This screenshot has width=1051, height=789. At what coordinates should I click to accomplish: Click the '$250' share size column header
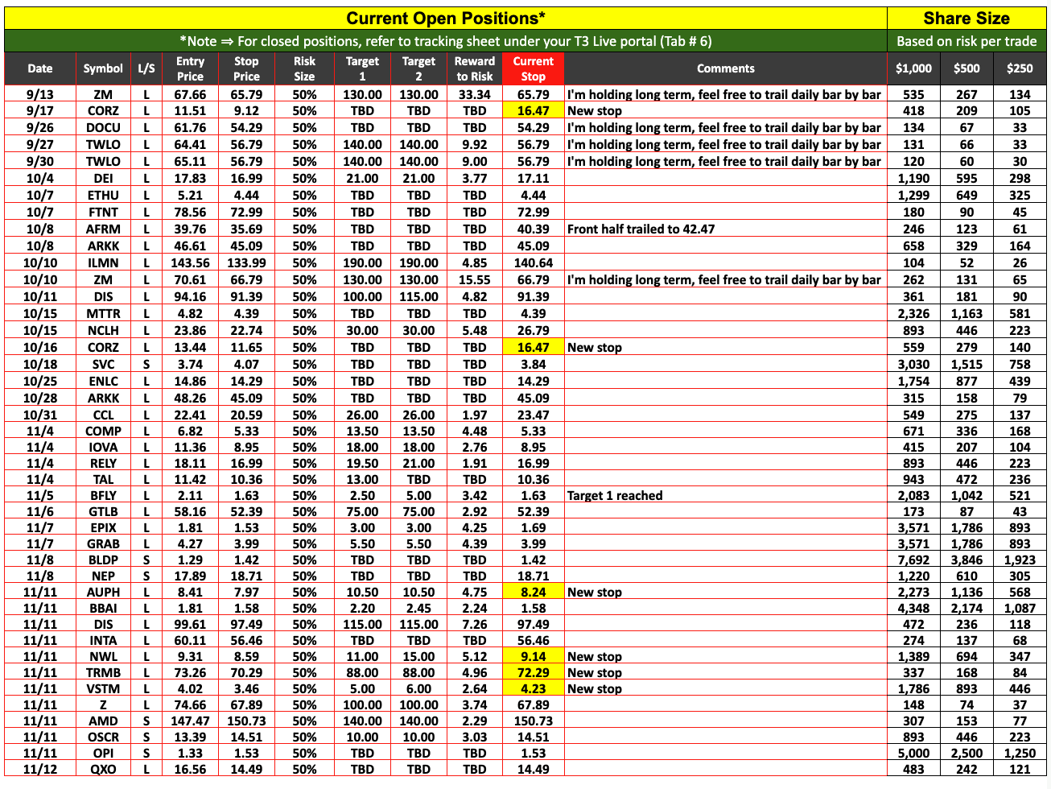point(1020,69)
